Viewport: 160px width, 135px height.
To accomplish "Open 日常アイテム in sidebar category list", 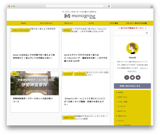I will [x=122, y=97].
